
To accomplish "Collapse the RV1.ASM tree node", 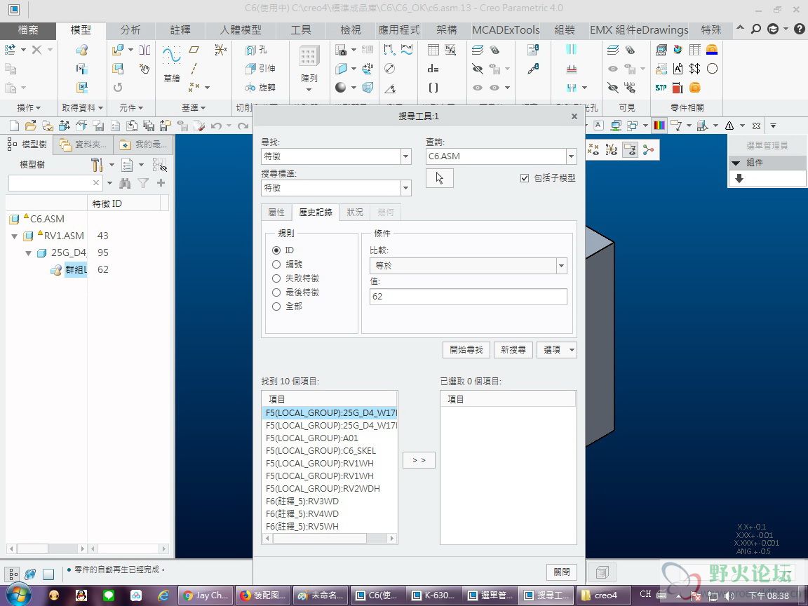I will point(15,236).
